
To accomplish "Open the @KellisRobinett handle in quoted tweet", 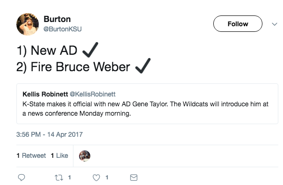I will [93, 94].
